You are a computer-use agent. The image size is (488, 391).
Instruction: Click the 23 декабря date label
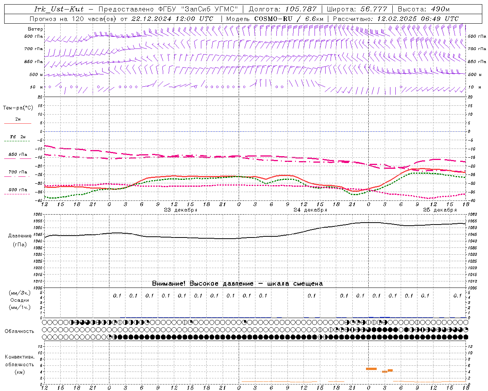180,210
